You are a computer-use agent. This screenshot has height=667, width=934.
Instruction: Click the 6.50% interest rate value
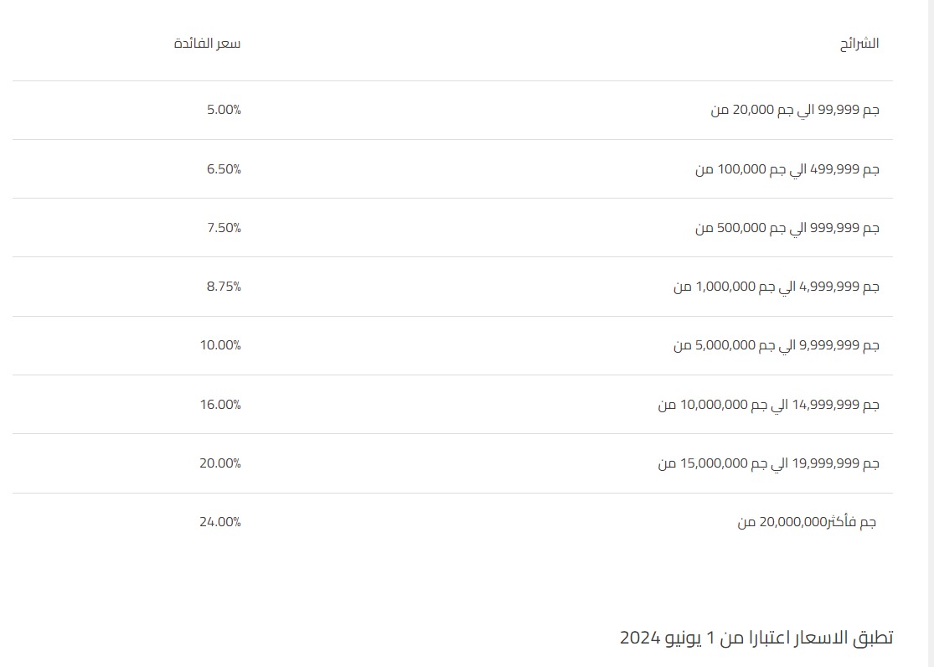click(x=224, y=169)
